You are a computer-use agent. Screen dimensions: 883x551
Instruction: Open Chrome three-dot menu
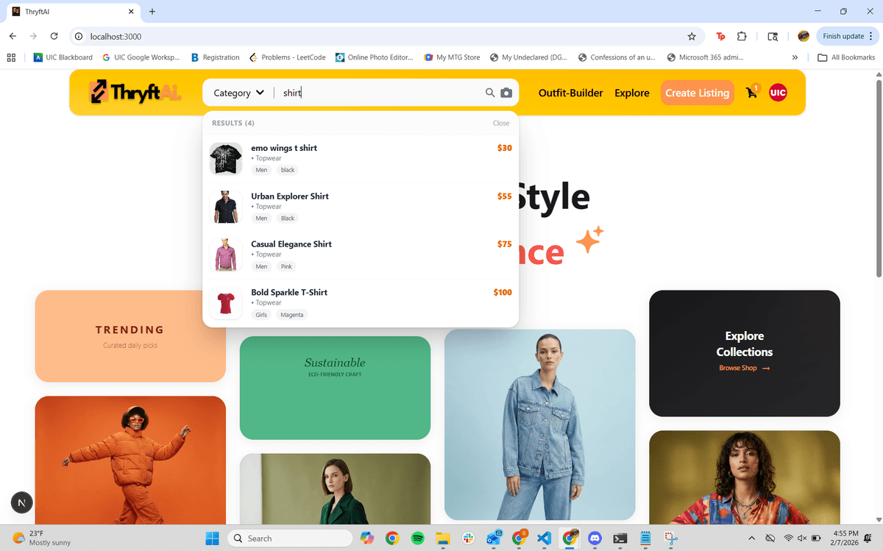(871, 36)
